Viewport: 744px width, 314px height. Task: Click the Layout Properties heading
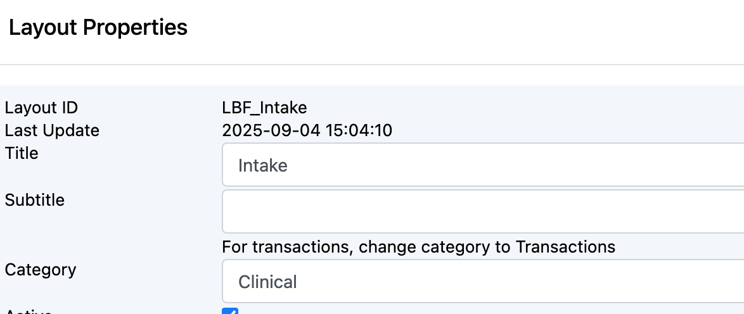pyautogui.click(x=98, y=28)
